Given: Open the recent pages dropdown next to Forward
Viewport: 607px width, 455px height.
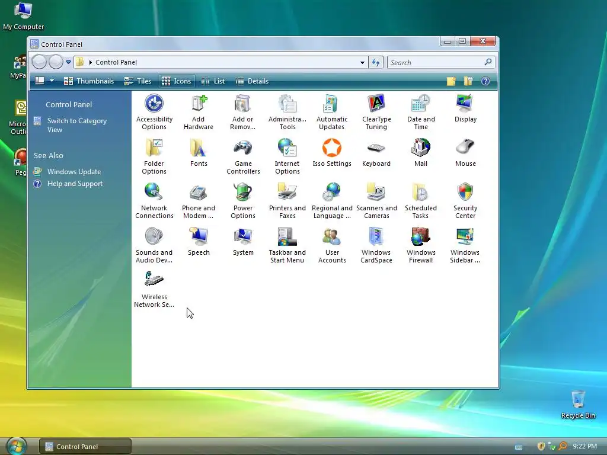Looking at the screenshot, I should [x=69, y=62].
